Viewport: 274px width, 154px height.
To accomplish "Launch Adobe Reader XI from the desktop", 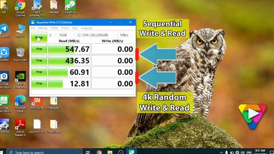I will (x=21, y=127).
